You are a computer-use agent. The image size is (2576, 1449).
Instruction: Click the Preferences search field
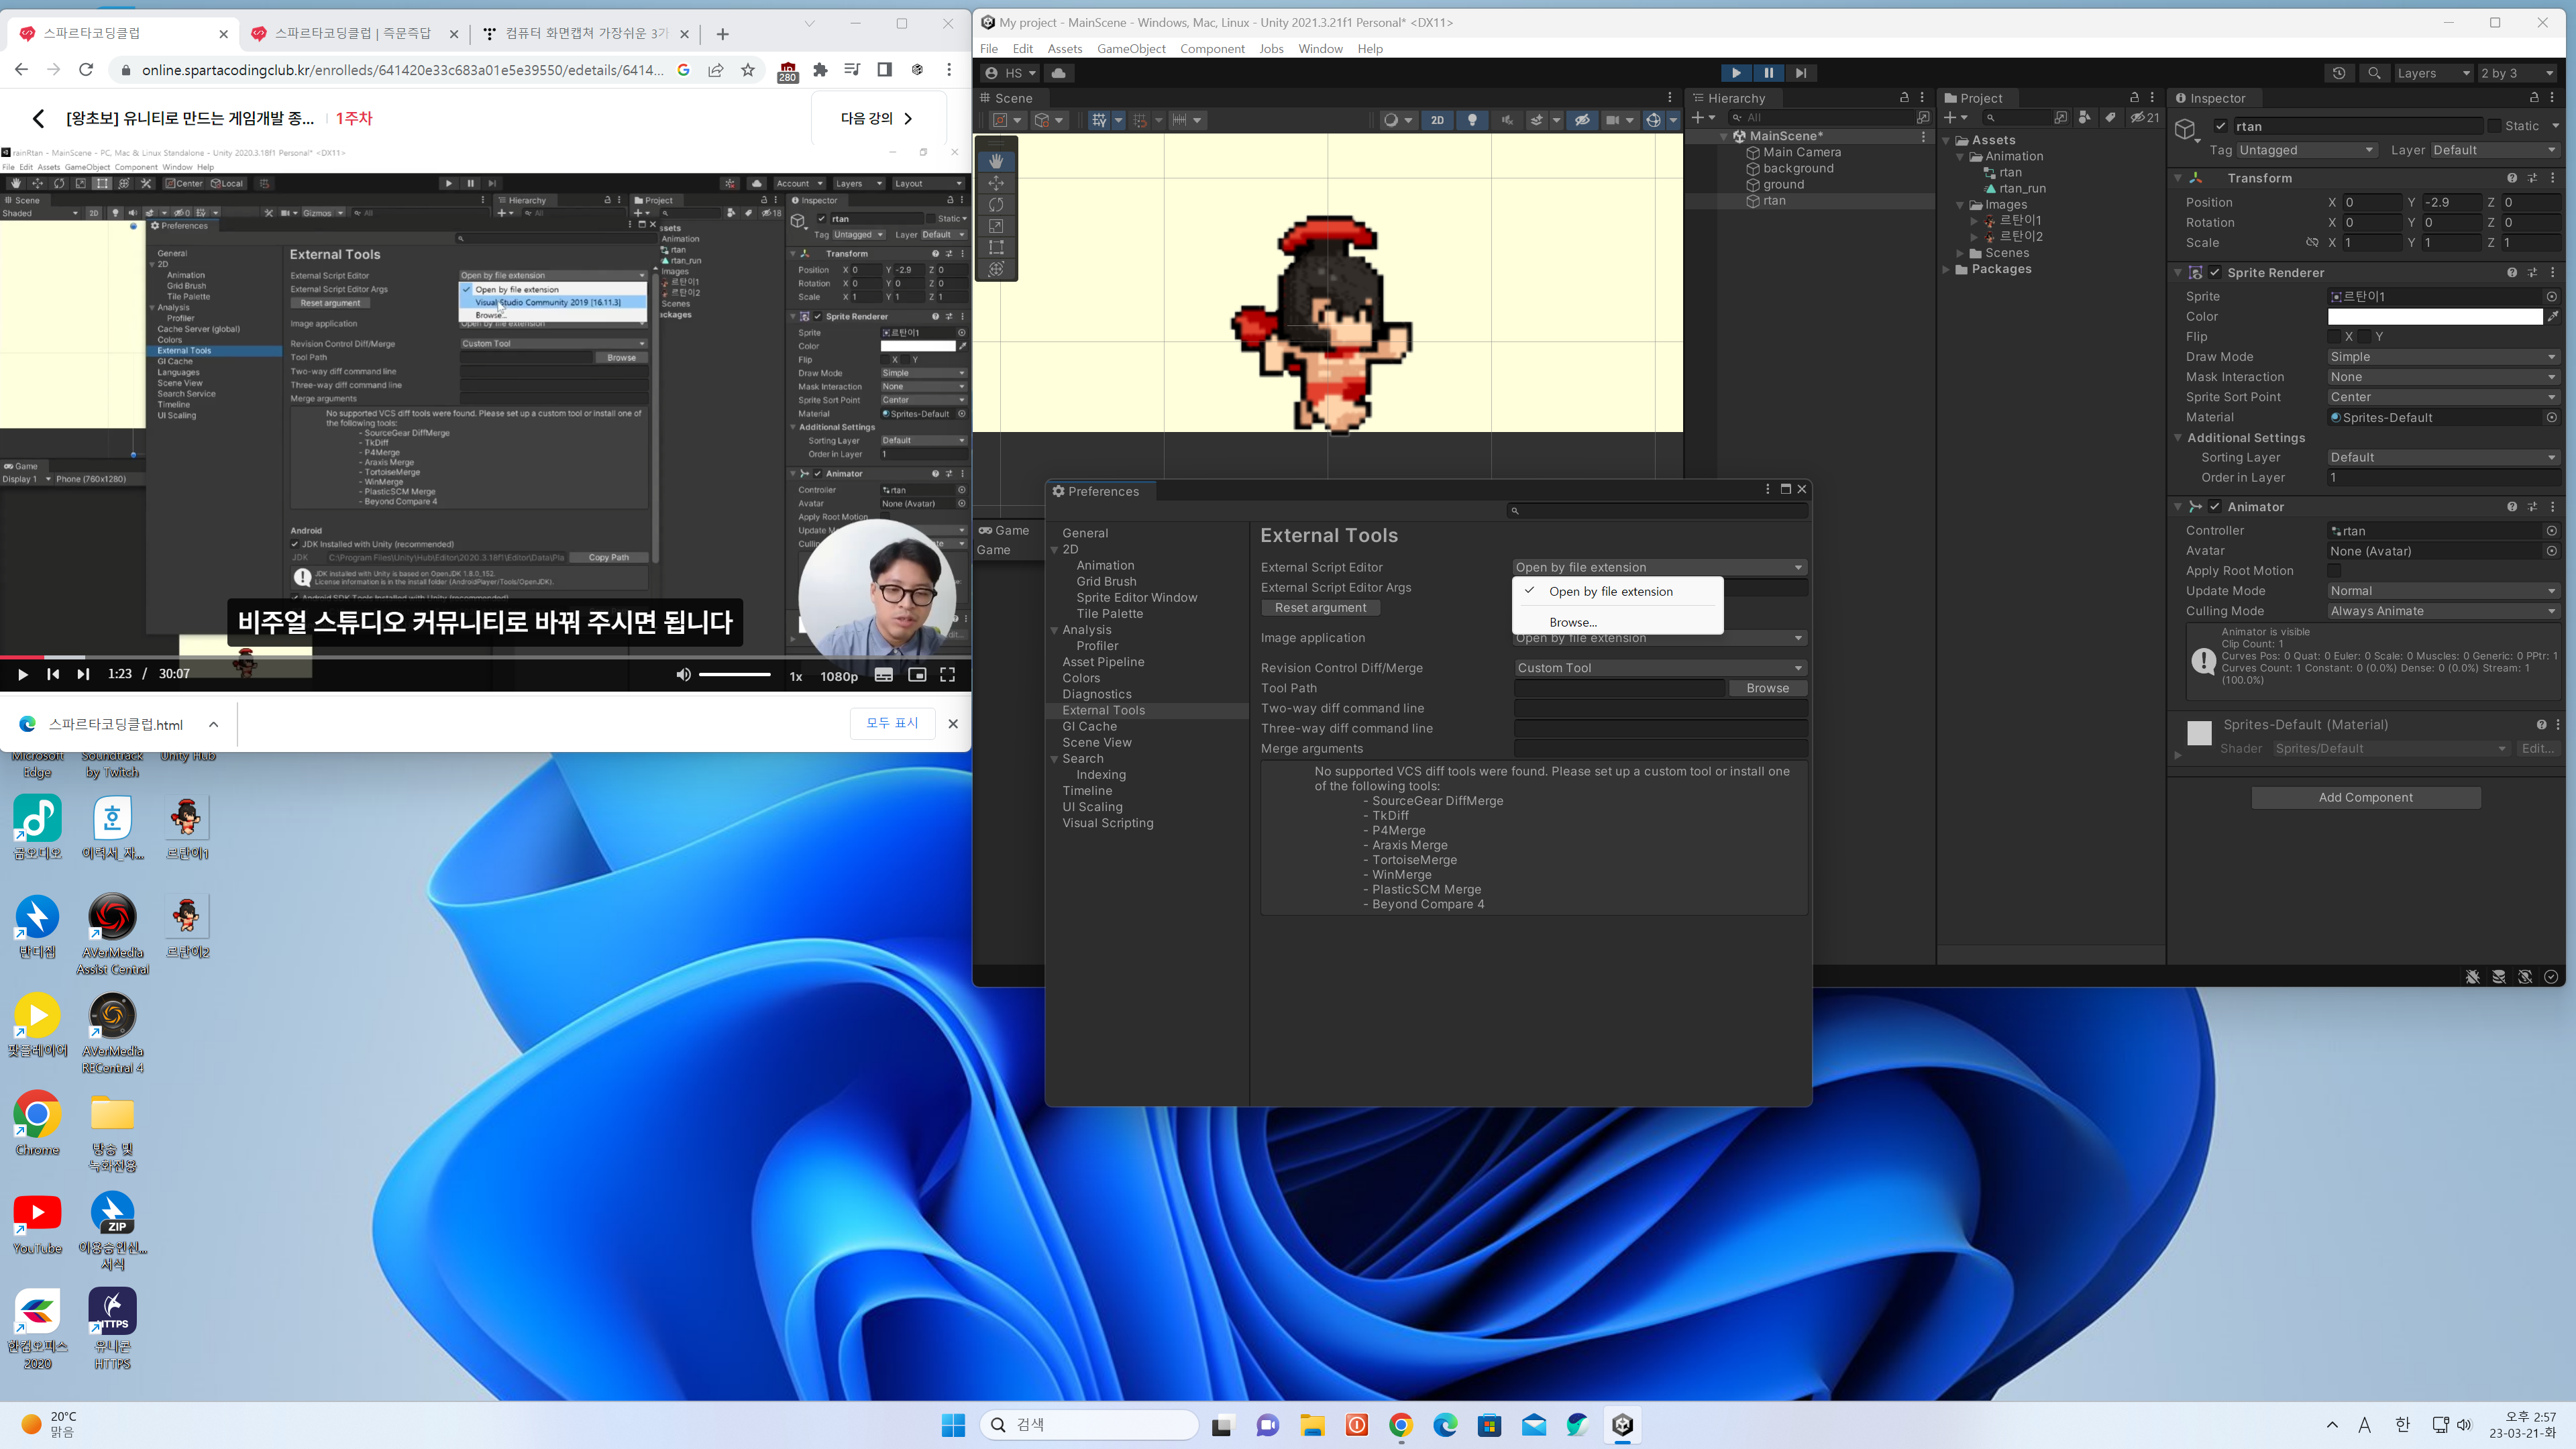pos(1657,511)
